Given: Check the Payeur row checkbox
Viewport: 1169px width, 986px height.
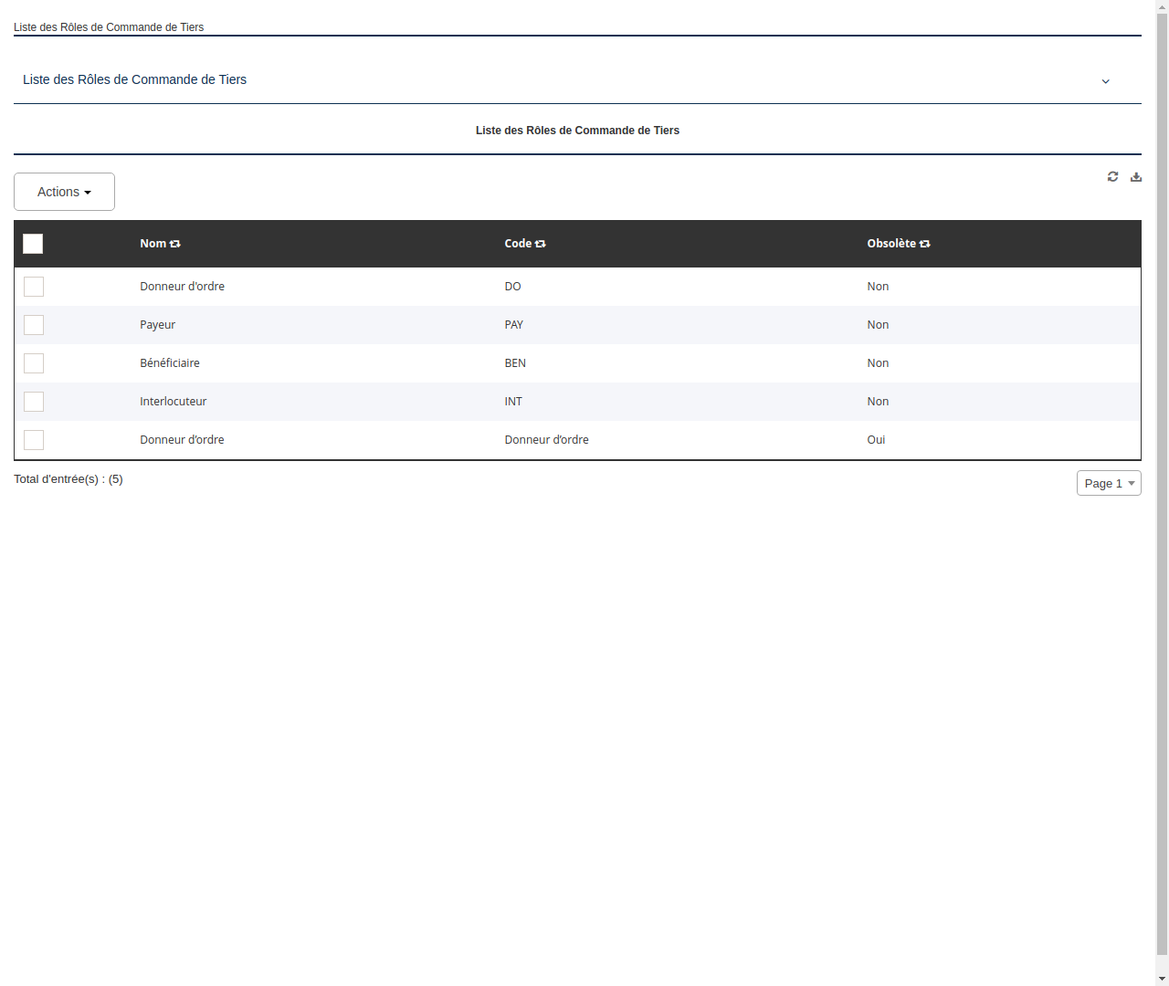Looking at the screenshot, I should pos(34,325).
